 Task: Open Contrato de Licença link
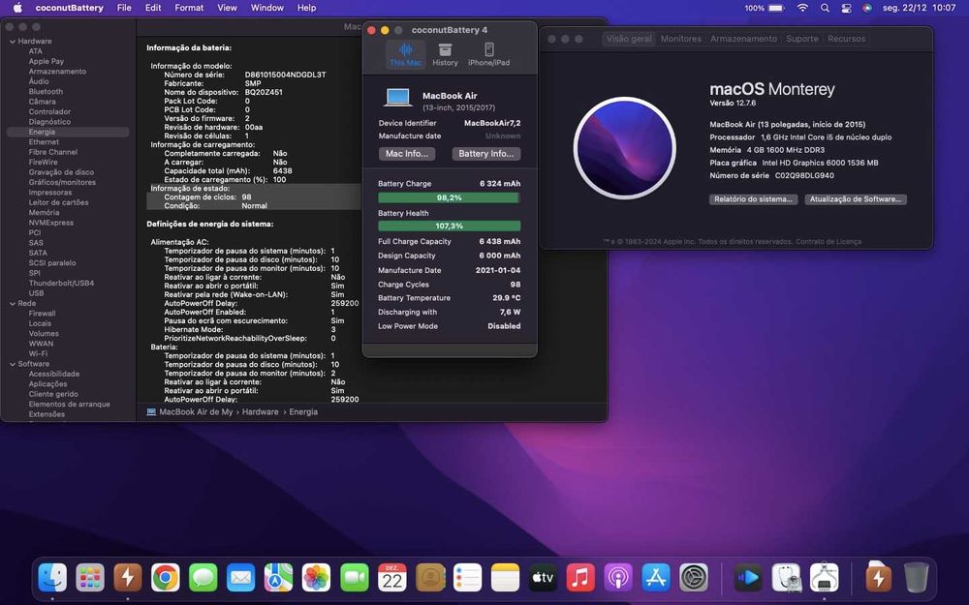click(x=828, y=241)
